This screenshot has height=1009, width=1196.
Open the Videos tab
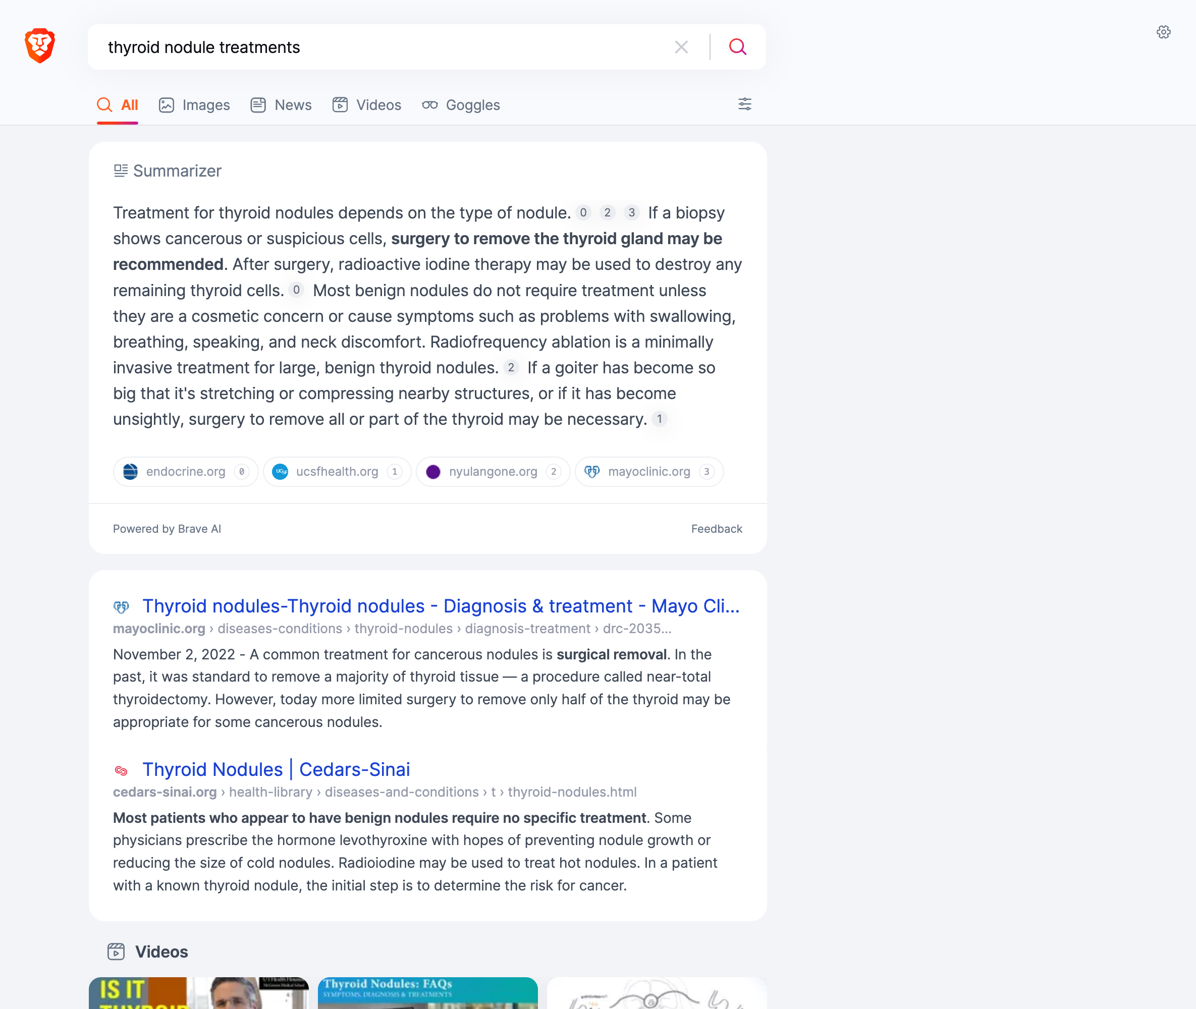point(367,105)
